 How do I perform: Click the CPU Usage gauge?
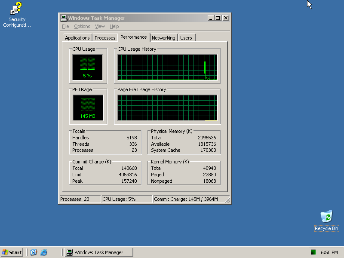tap(88, 68)
